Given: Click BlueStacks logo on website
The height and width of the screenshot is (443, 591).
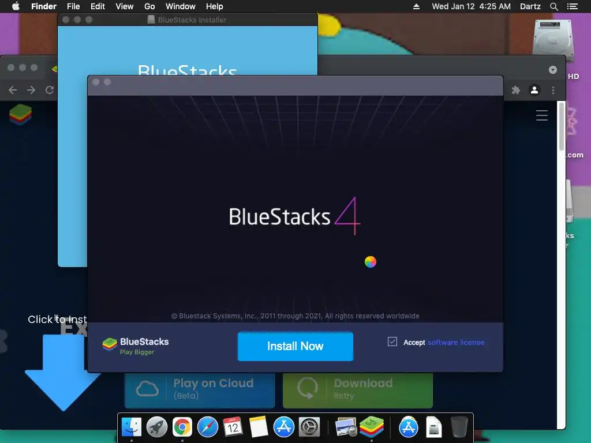Looking at the screenshot, I should [20, 115].
